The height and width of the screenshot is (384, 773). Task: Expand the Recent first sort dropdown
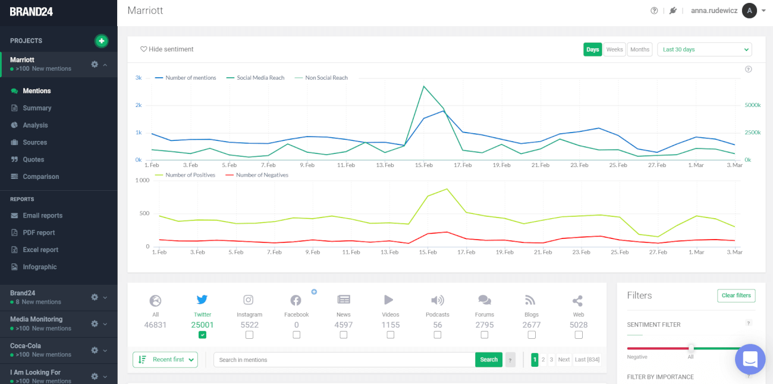[165, 360]
